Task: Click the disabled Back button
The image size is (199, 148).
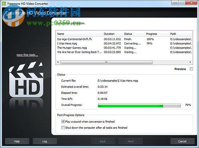Action: (x=103, y=141)
